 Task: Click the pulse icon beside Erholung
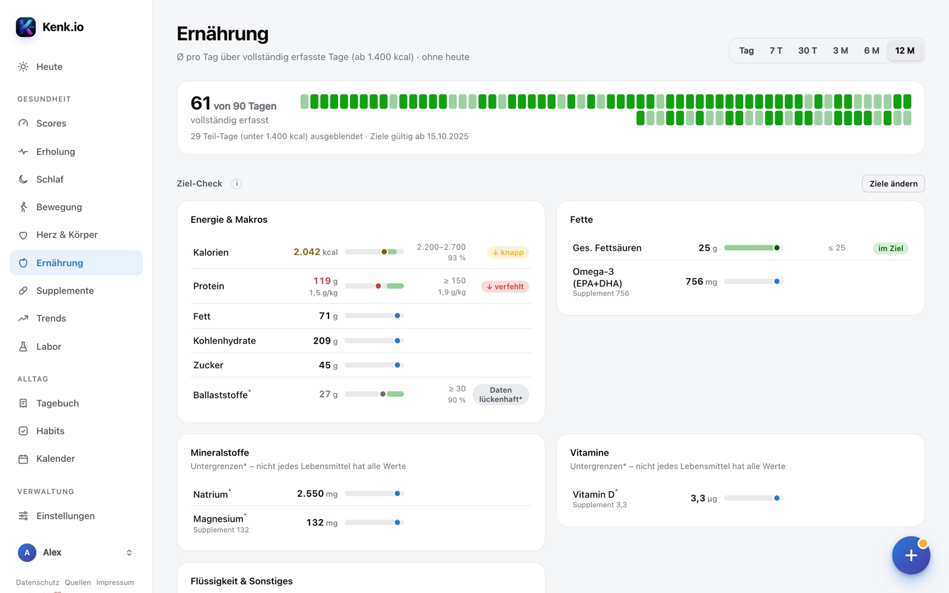pyautogui.click(x=23, y=152)
